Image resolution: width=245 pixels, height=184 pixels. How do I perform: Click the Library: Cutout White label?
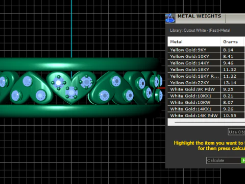(x=200, y=30)
